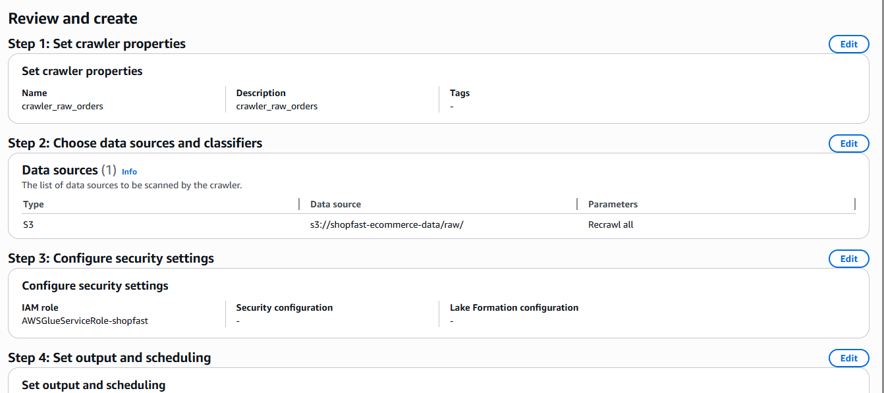This screenshot has height=393, width=884.
Task: Click the Tags label in crawler properties
Action: pyautogui.click(x=460, y=93)
